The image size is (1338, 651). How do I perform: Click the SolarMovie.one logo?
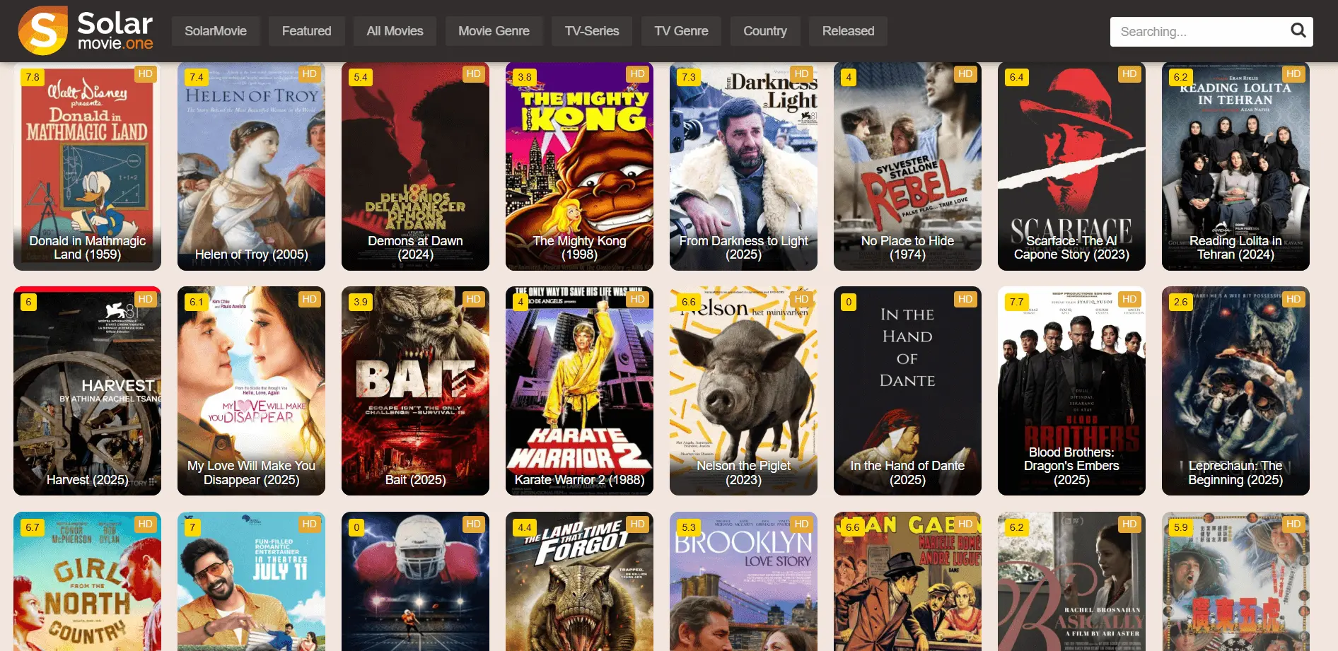click(x=86, y=30)
